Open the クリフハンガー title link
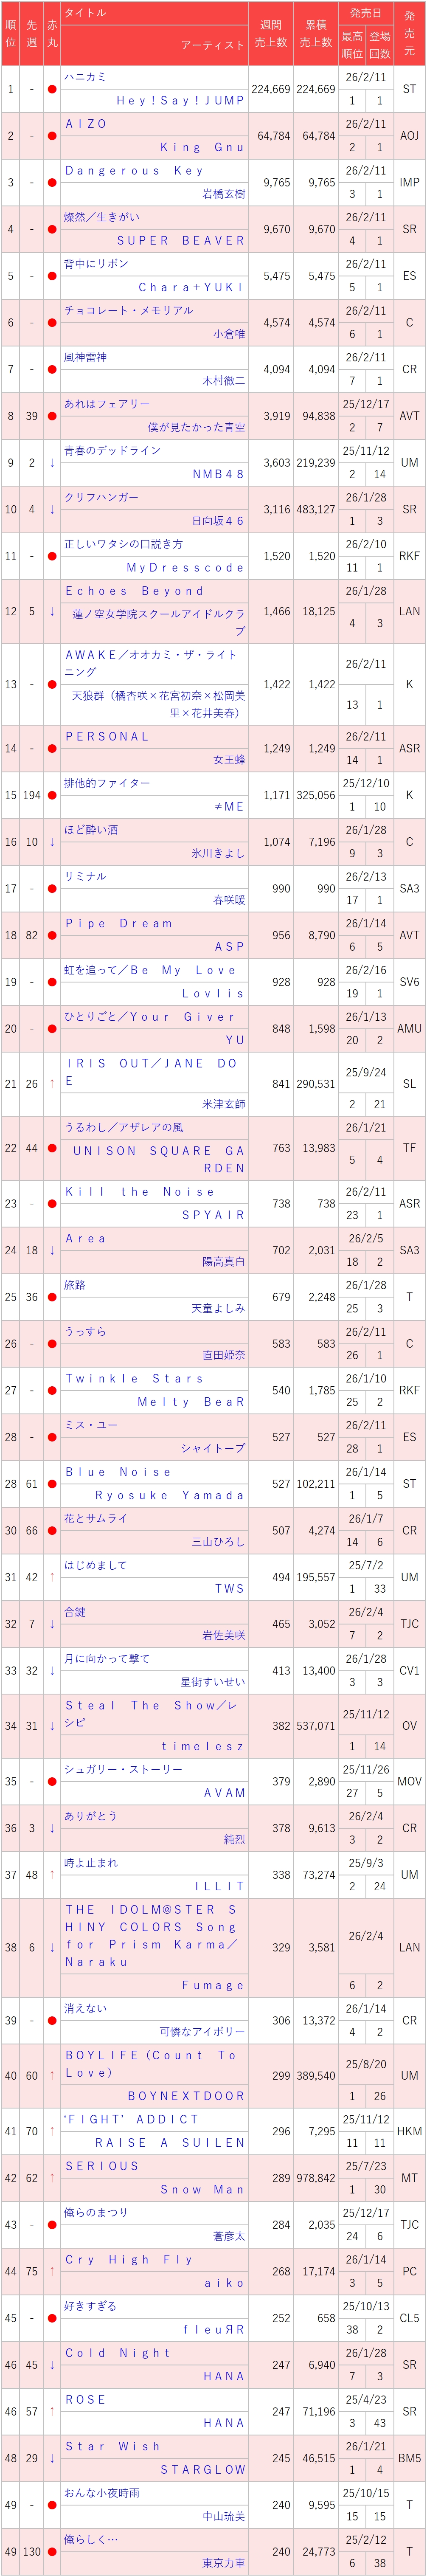 [x=101, y=497]
